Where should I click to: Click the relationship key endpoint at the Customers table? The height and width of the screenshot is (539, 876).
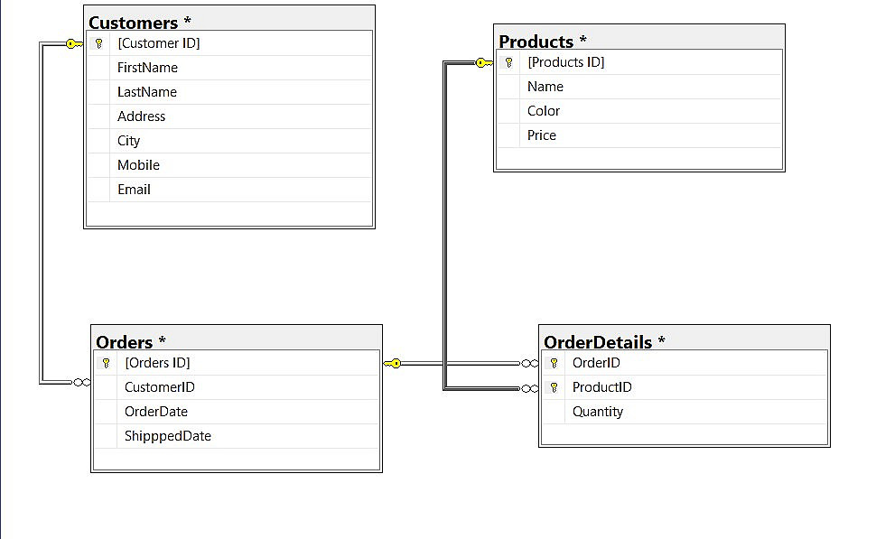pos(73,43)
